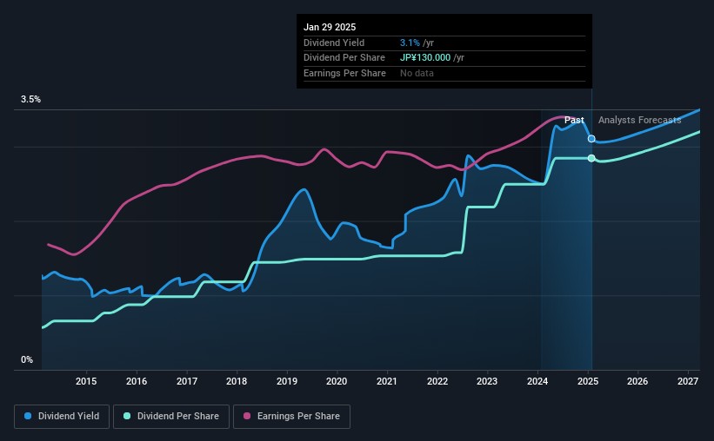This screenshot has height=441, width=714.
Task: Toggle the Dividend Per Share legend button
Action: 171,417
